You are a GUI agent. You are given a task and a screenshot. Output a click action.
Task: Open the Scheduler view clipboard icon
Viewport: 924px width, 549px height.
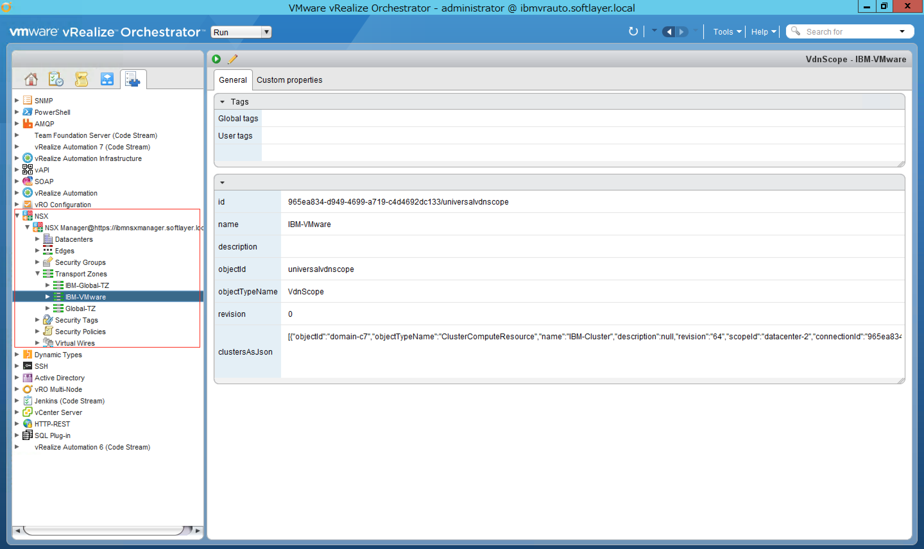(56, 79)
